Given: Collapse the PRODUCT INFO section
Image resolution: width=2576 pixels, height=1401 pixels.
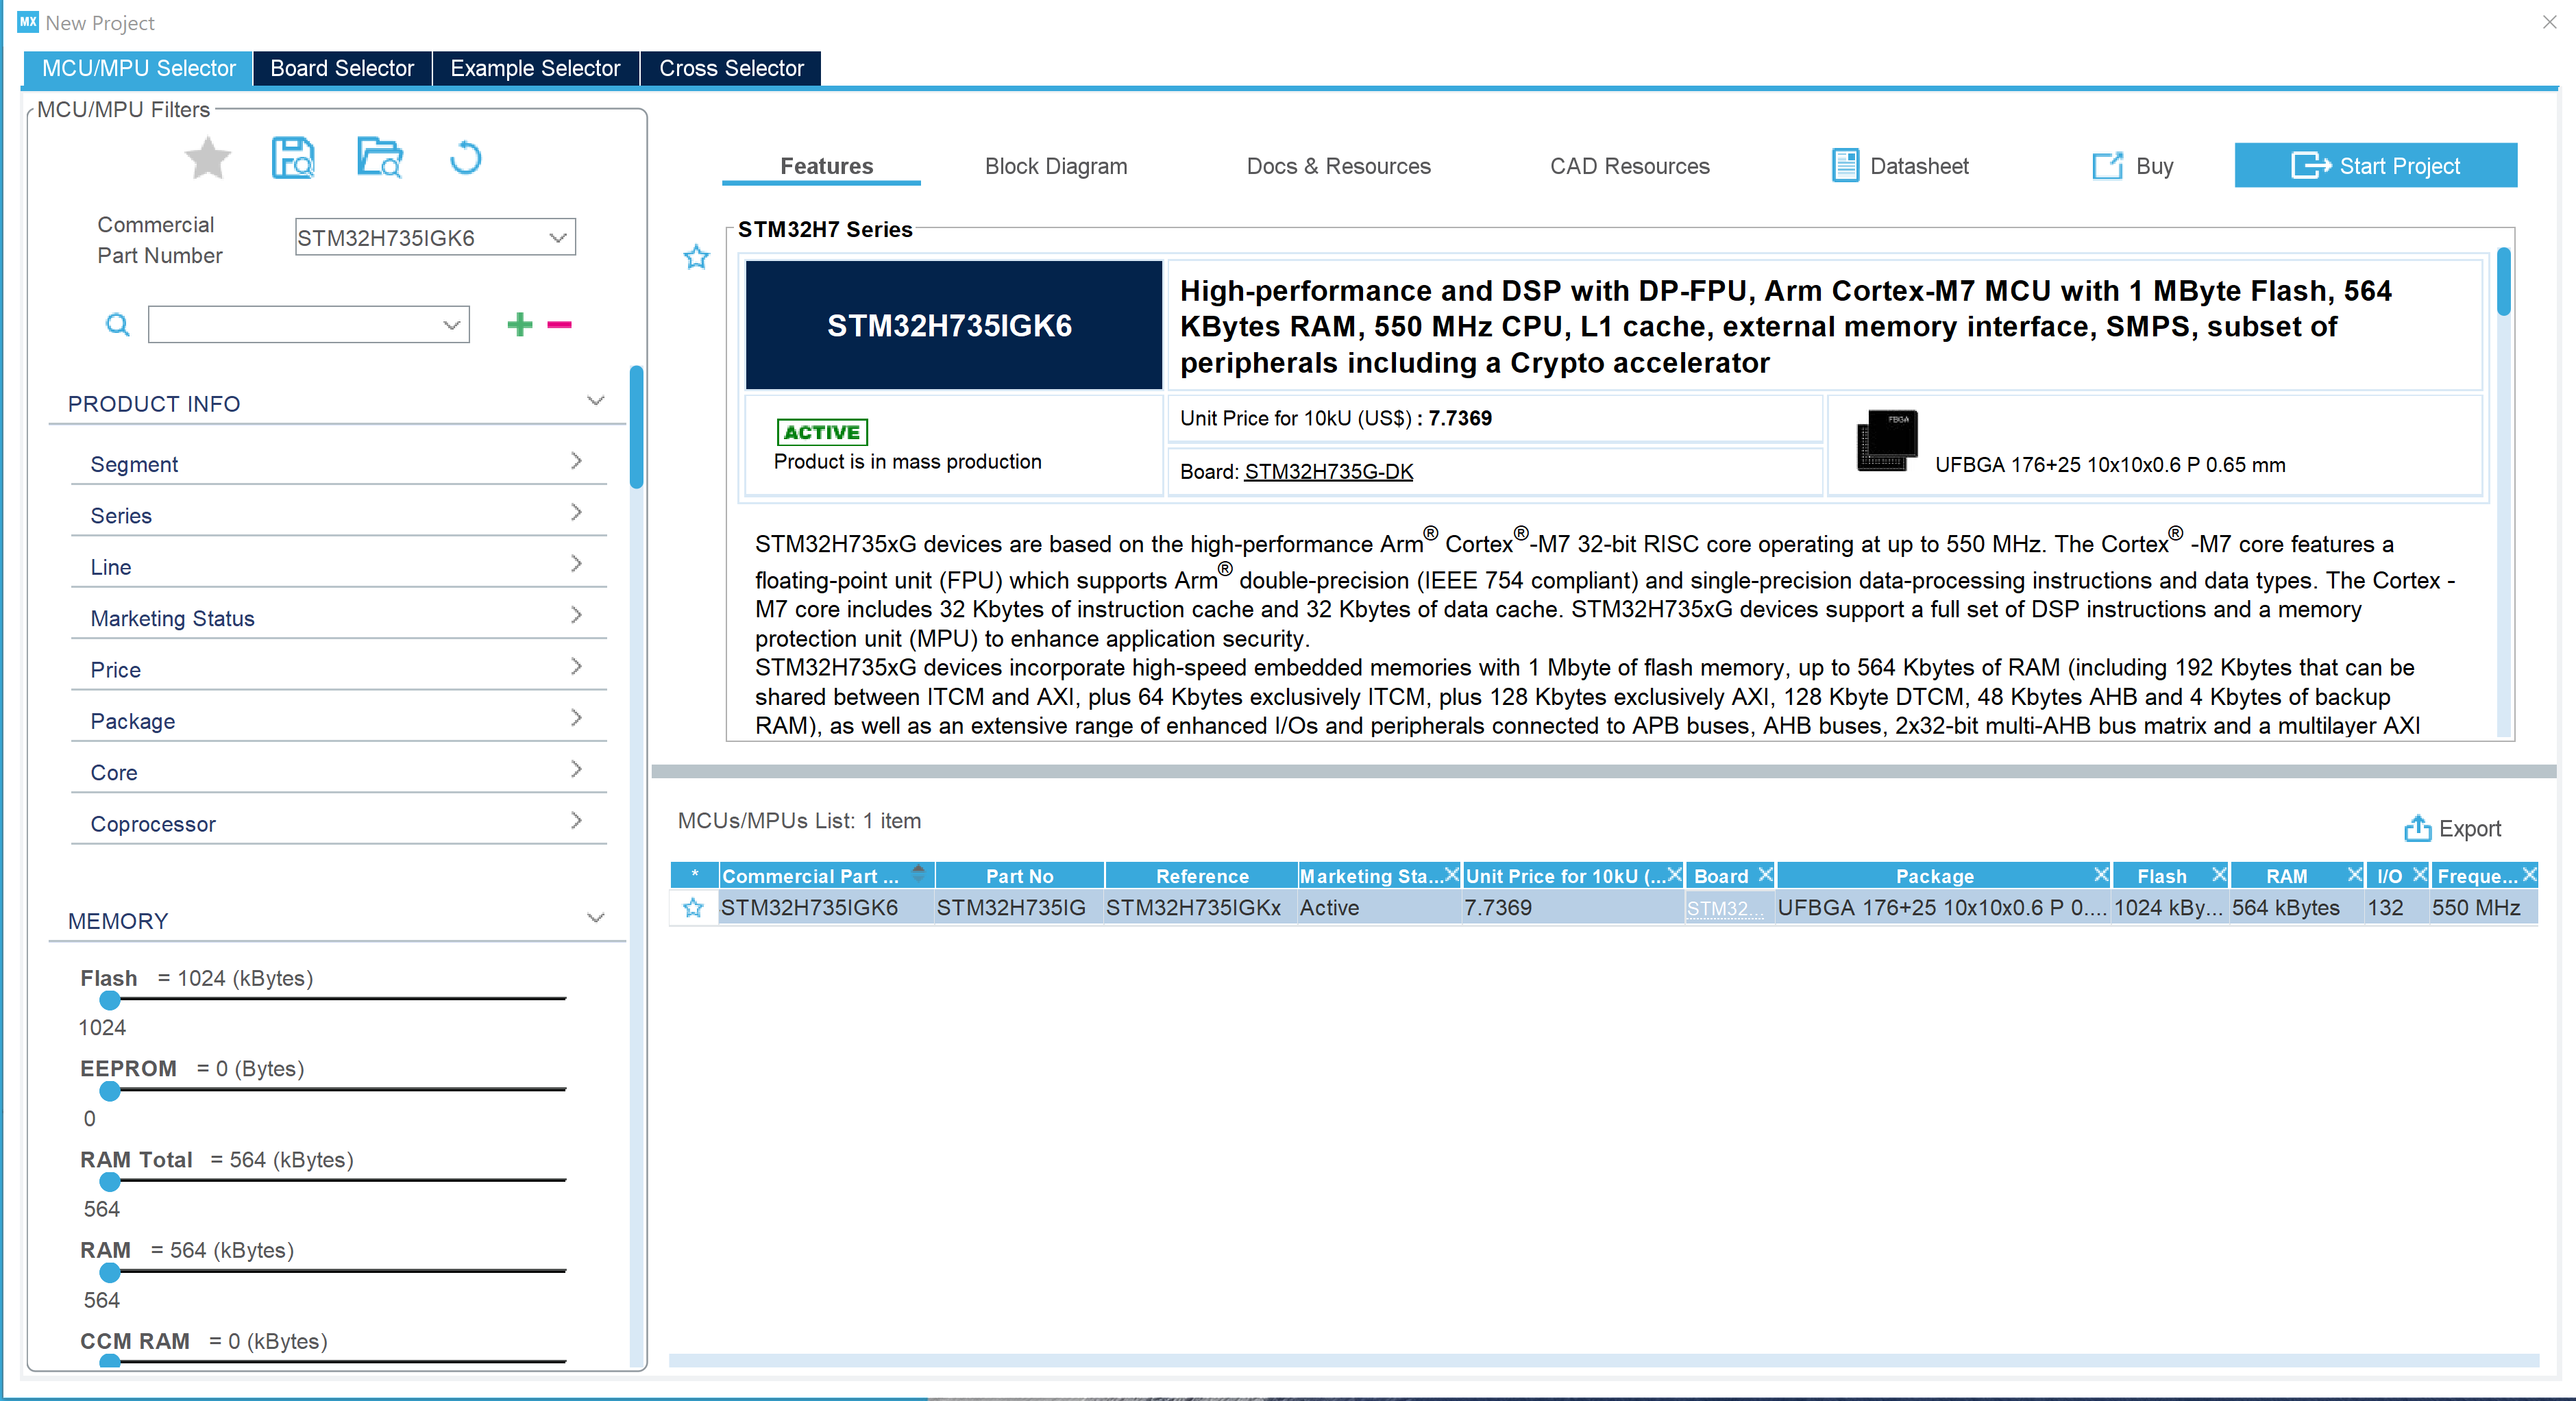Looking at the screenshot, I should click(x=595, y=401).
